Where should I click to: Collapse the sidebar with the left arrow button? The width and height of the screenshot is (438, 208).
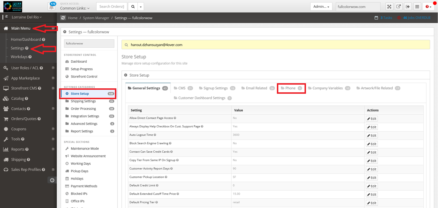tap(52, 180)
